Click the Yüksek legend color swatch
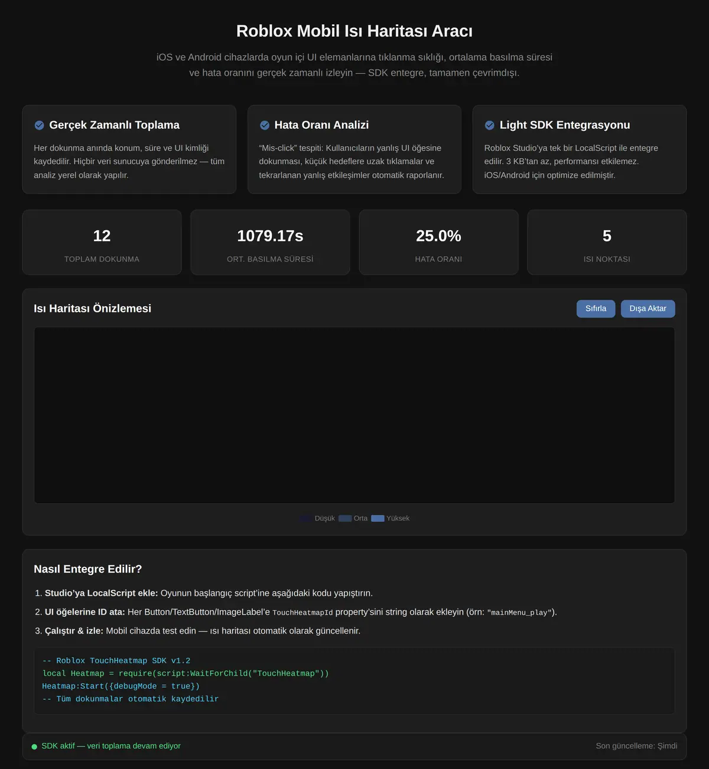Image resolution: width=709 pixels, height=769 pixels. [378, 518]
